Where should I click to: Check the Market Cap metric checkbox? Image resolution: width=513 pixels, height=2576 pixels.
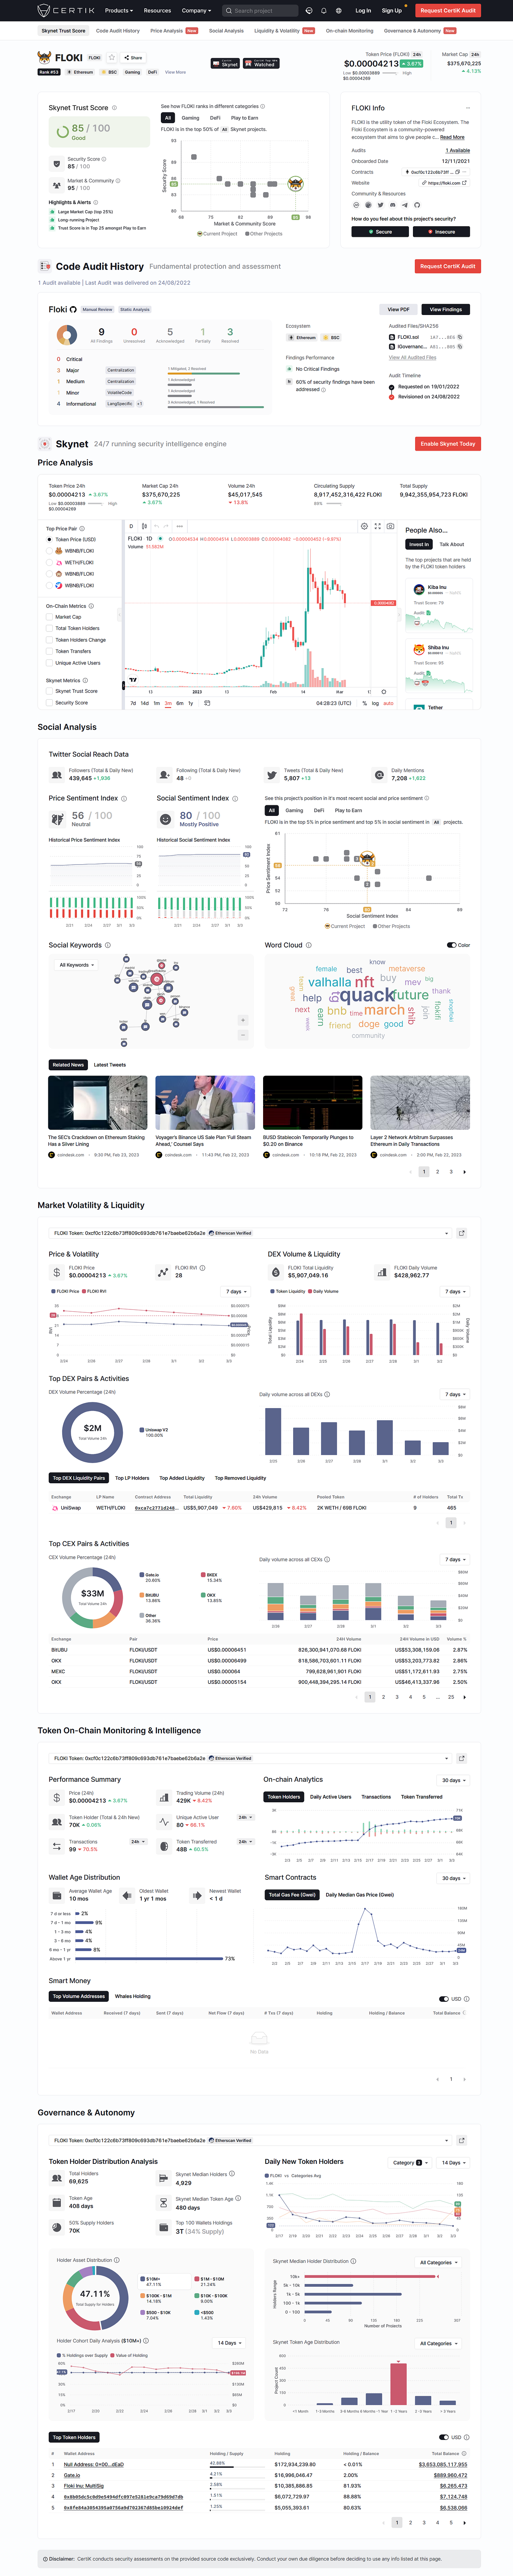[x=50, y=617]
